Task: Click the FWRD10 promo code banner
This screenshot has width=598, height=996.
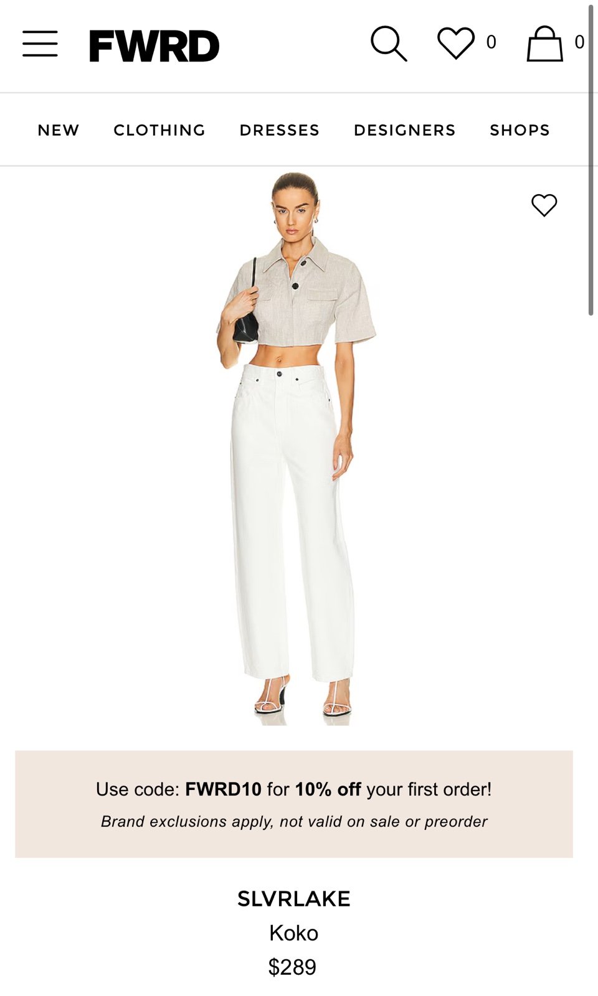Action: [x=294, y=804]
